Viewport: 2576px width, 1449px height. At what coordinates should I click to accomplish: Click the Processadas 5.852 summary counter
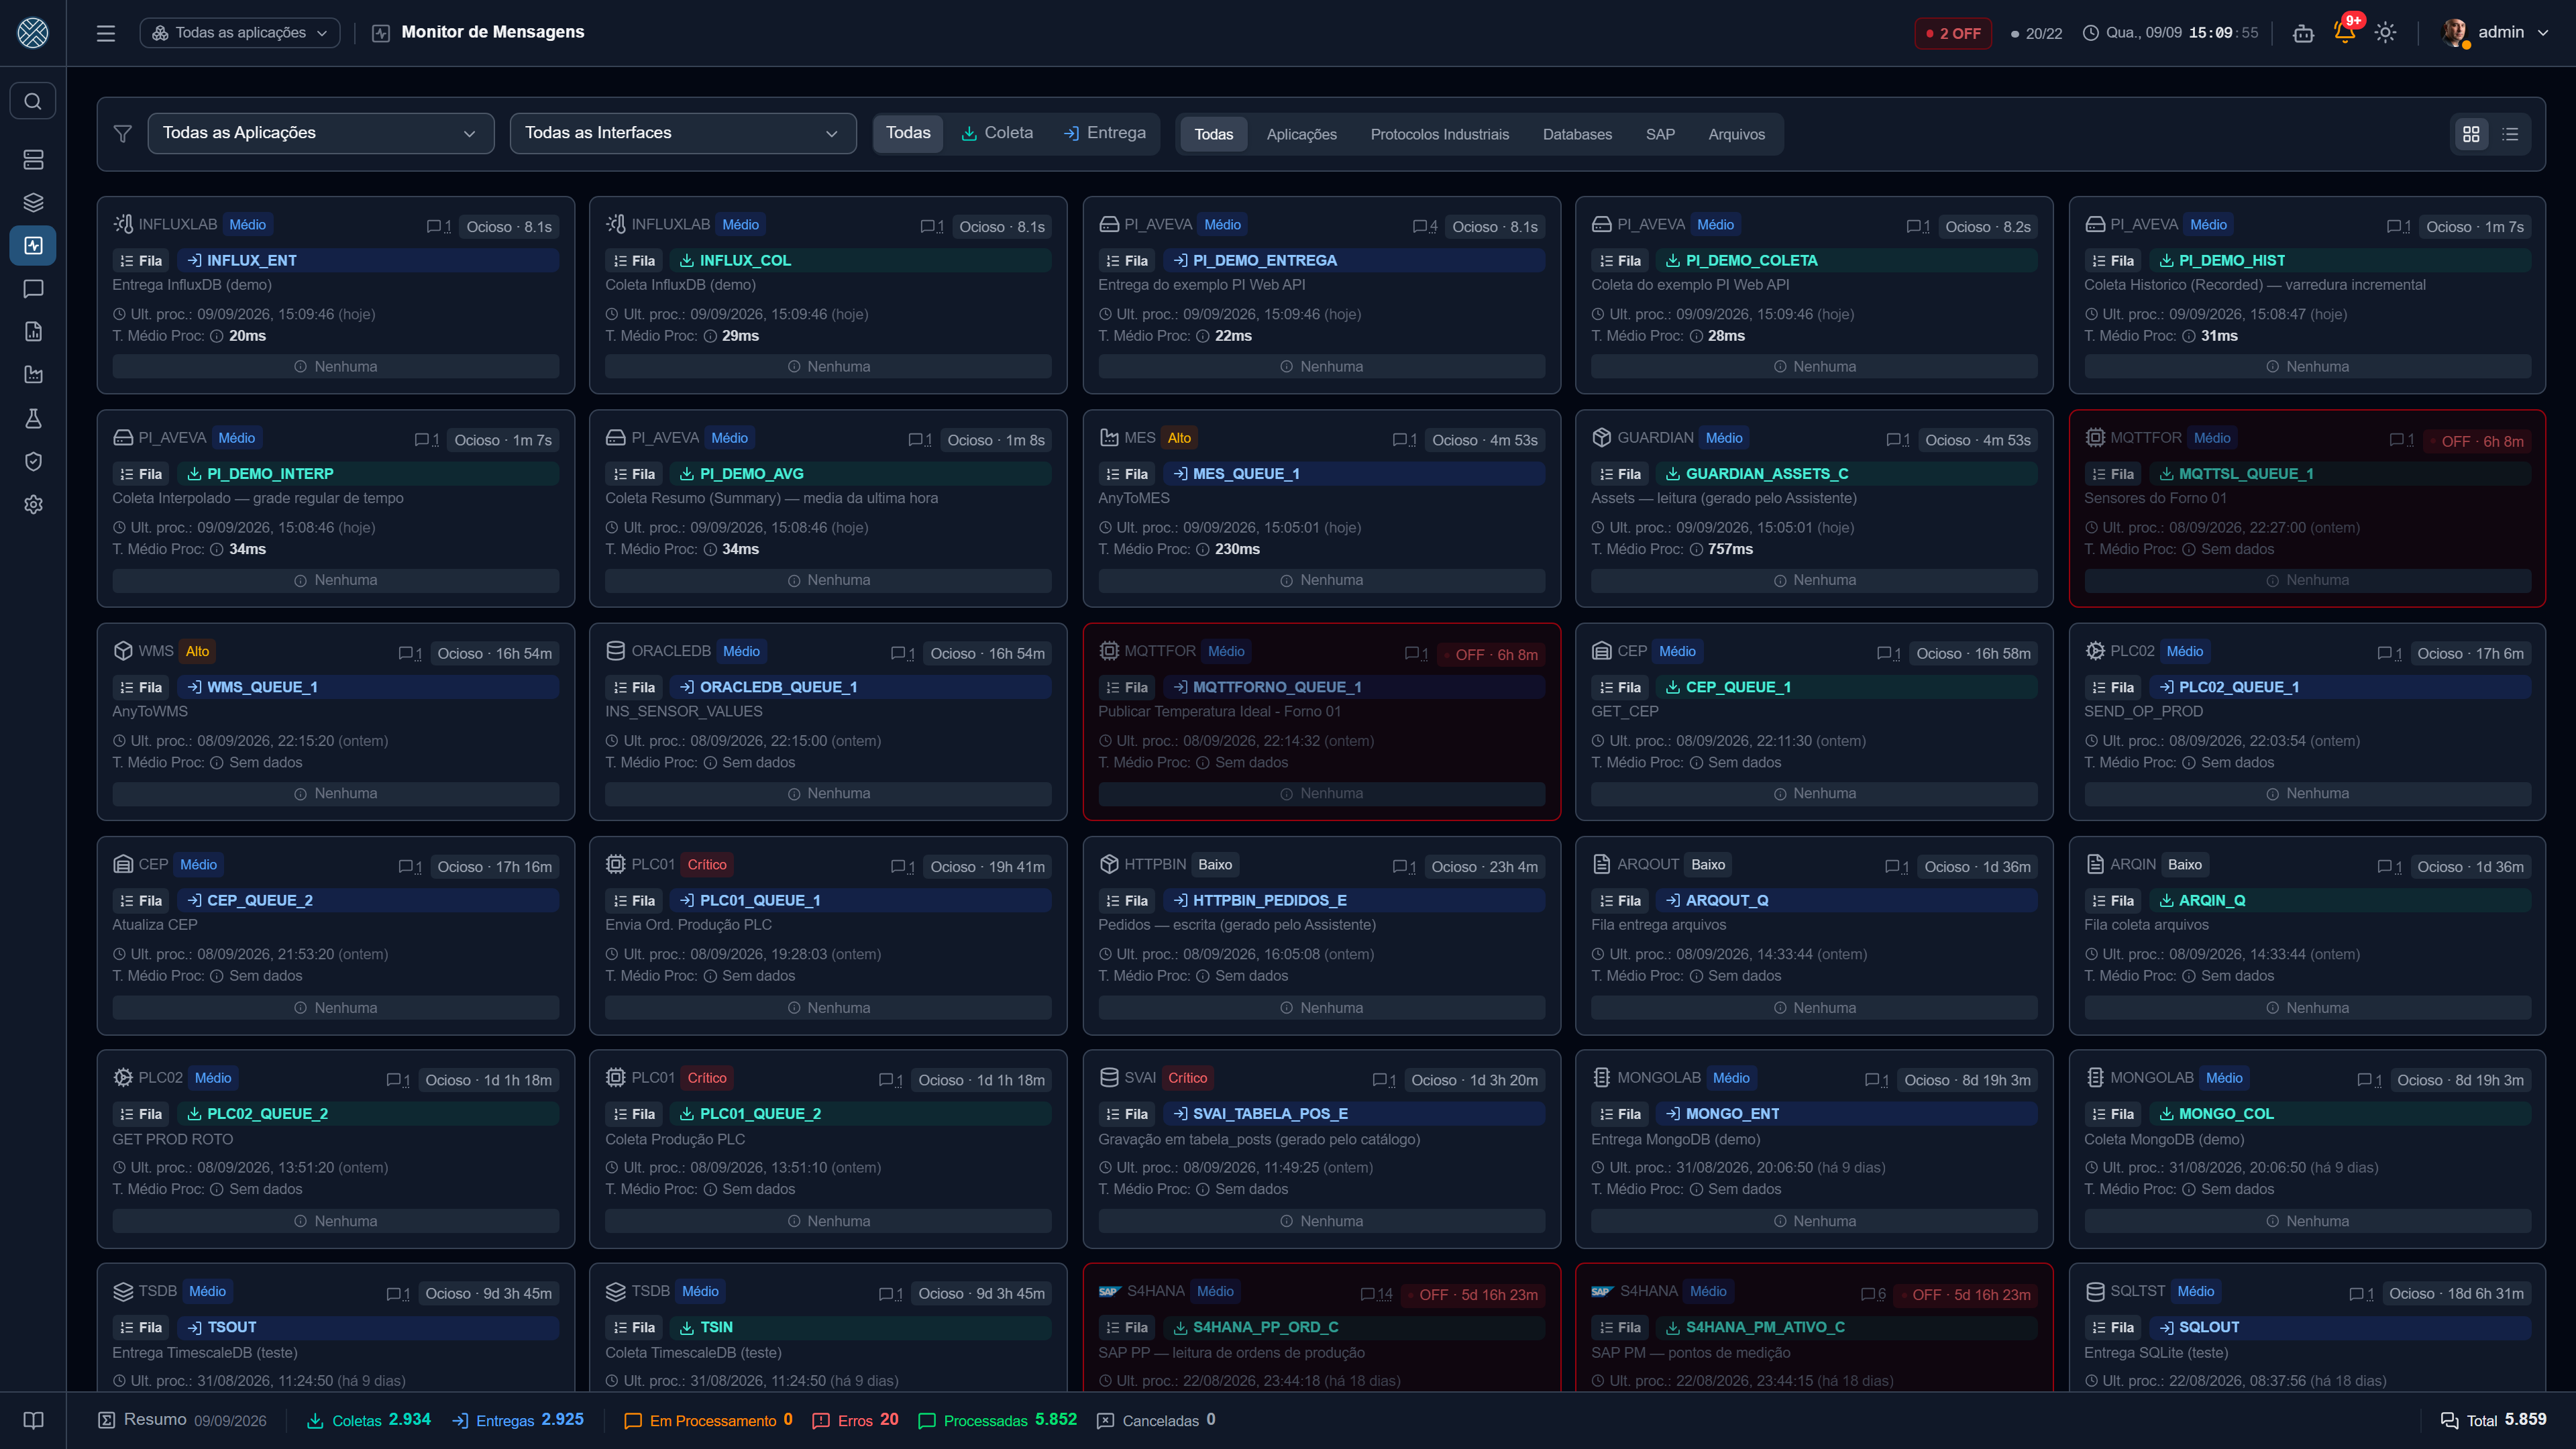[x=998, y=1420]
